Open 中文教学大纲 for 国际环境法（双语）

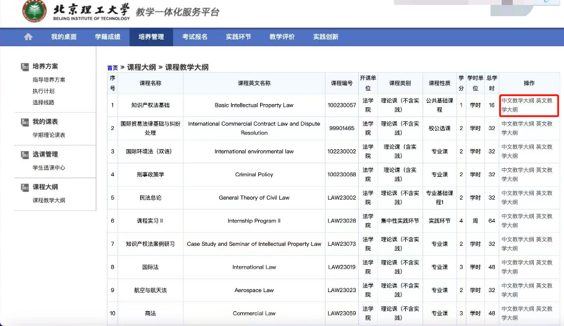[x=518, y=147]
